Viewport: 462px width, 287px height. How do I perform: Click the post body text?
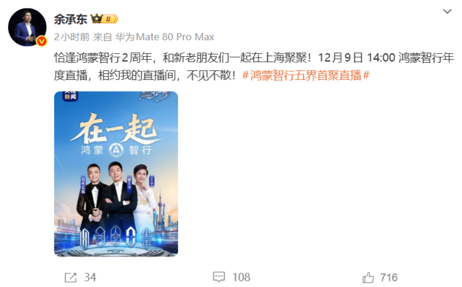tap(254, 67)
